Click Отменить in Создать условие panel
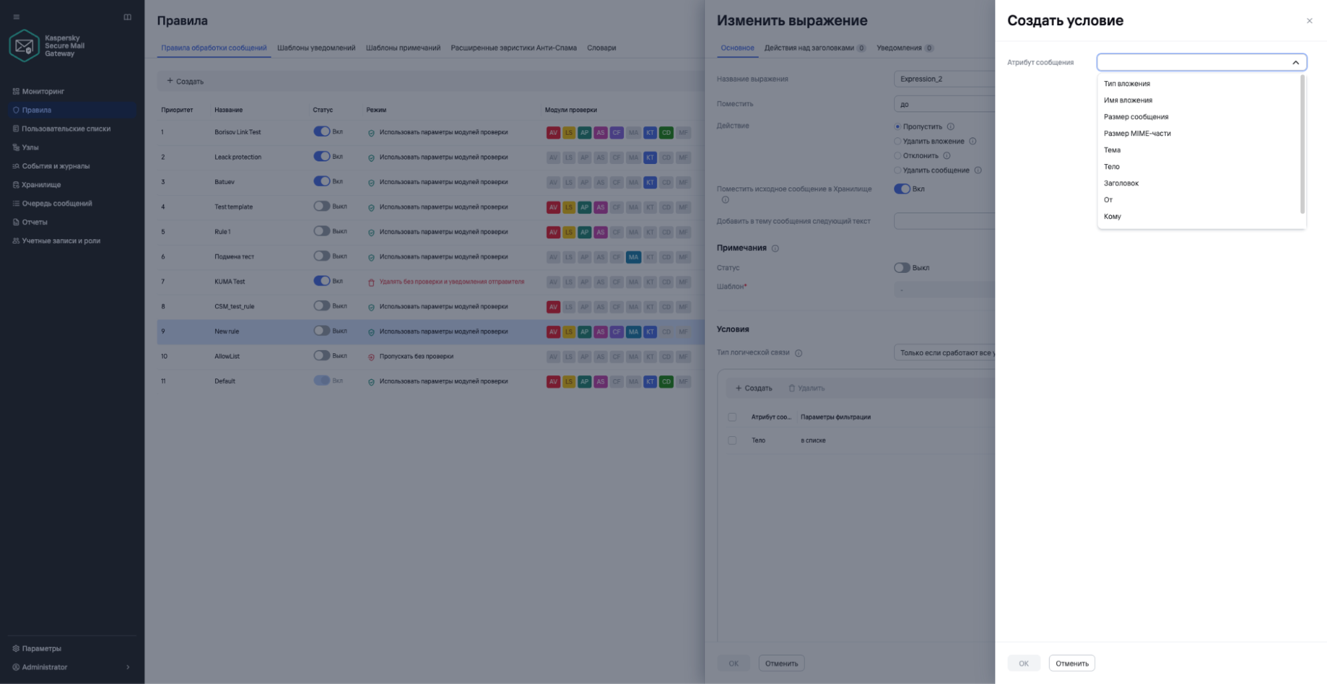 (1072, 663)
